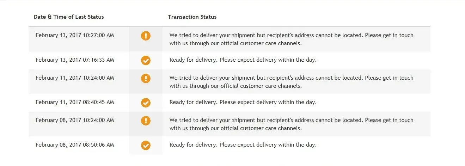
Task: Click the February 11 failed delivery message text
Action: tap(291, 82)
